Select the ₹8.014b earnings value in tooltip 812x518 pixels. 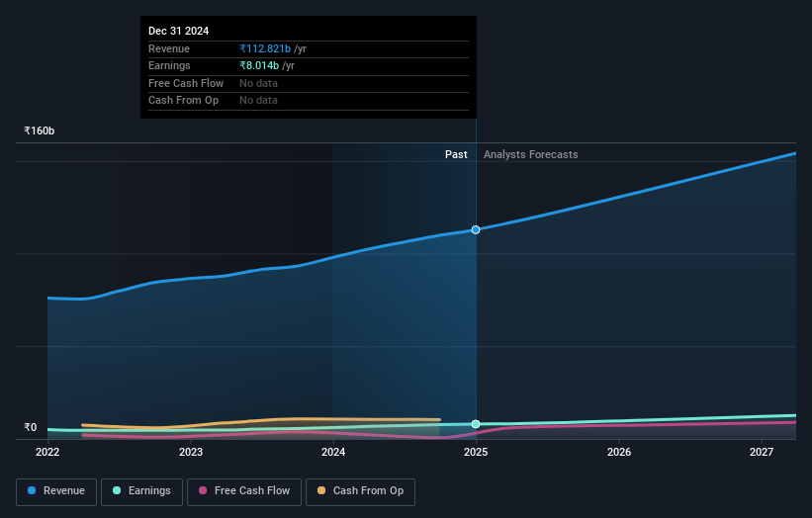259,65
